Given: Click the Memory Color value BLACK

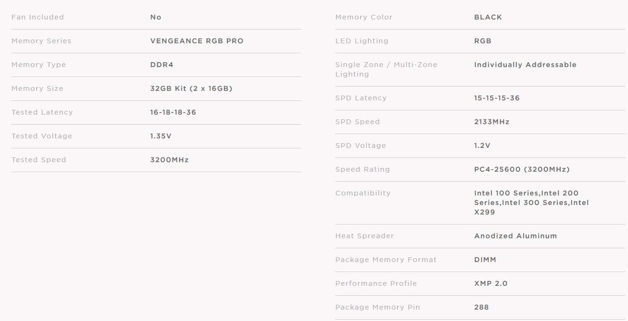Looking at the screenshot, I should (x=488, y=17).
